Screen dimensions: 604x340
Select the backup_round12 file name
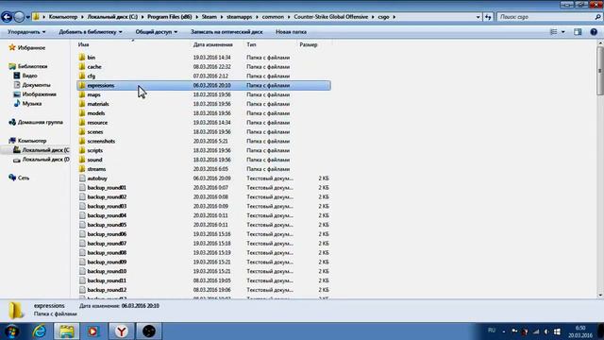(107, 290)
